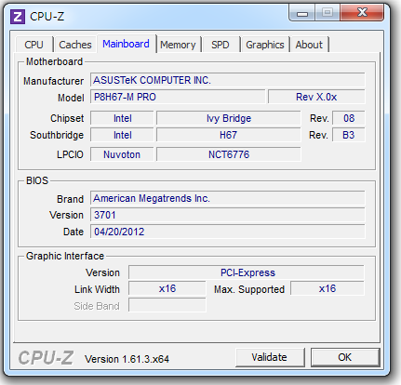Click the southbridge Rev. B3 value
The width and height of the screenshot is (401, 385).
349,135
